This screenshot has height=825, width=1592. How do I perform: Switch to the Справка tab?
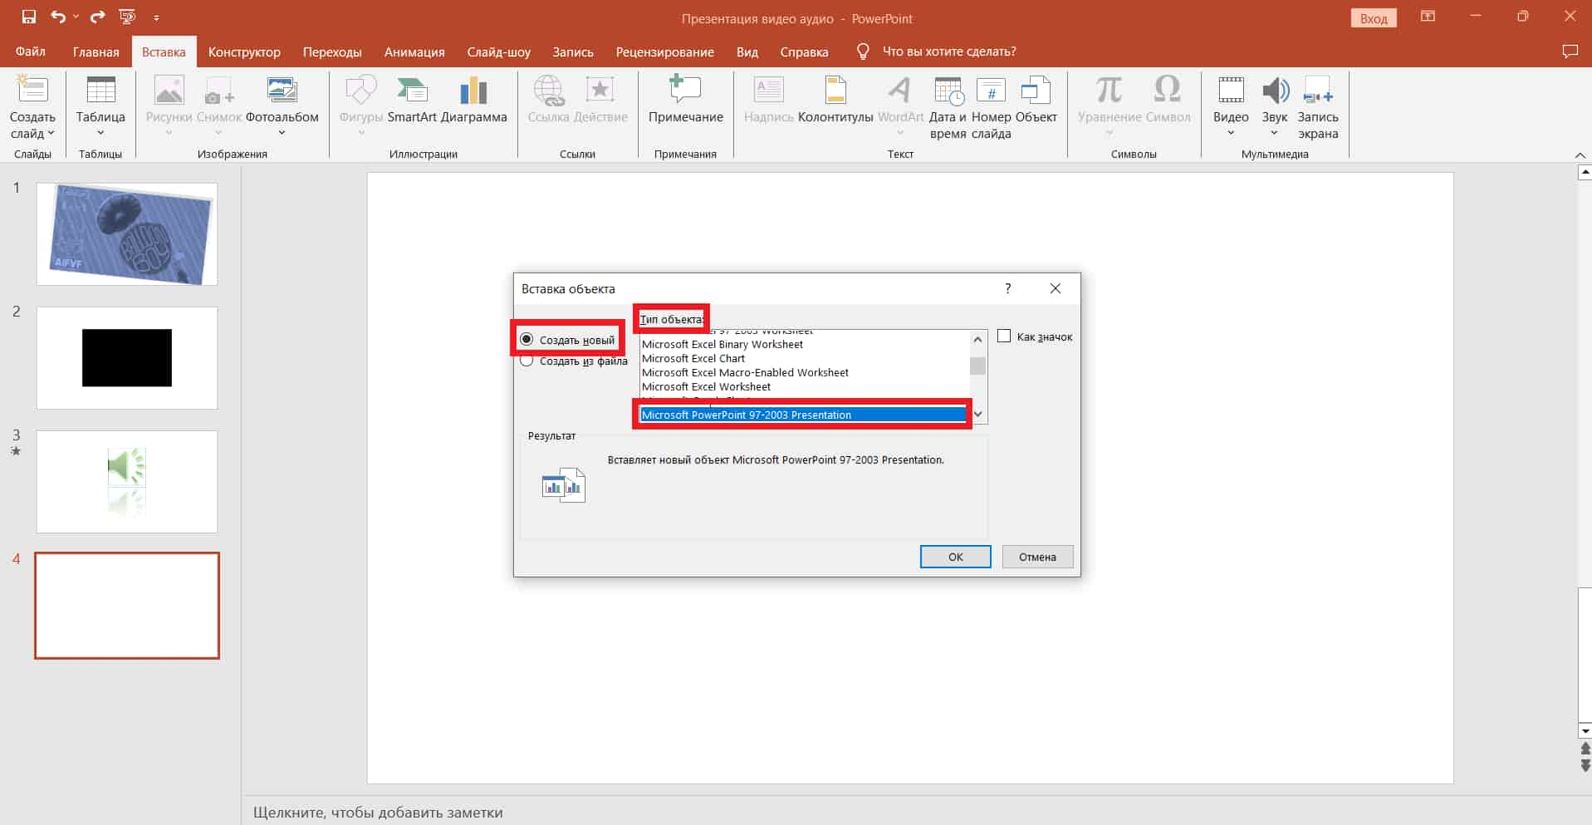(804, 52)
